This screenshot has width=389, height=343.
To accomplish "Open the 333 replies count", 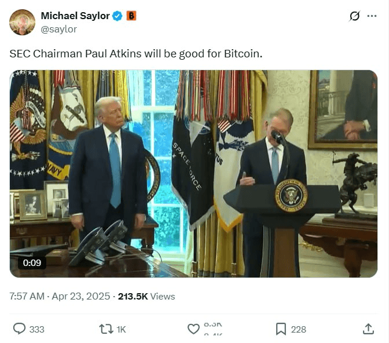I will click(36, 330).
